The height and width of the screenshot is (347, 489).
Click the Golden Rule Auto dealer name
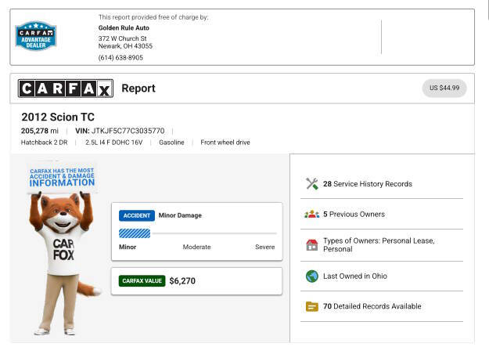pyautogui.click(x=124, y=27)
